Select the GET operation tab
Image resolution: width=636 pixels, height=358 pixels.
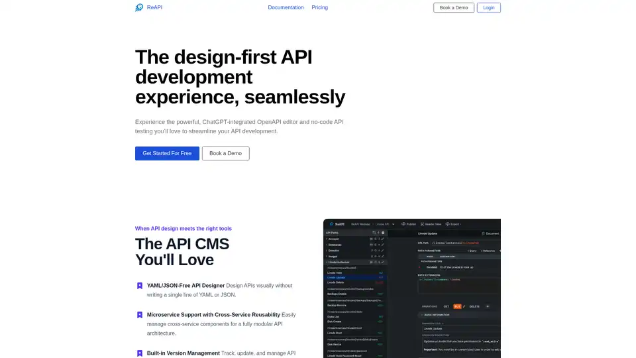(446, 306)
